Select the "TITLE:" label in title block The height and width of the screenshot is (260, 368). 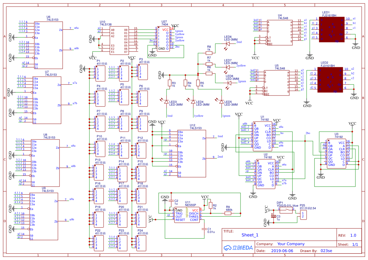[228, 231]
